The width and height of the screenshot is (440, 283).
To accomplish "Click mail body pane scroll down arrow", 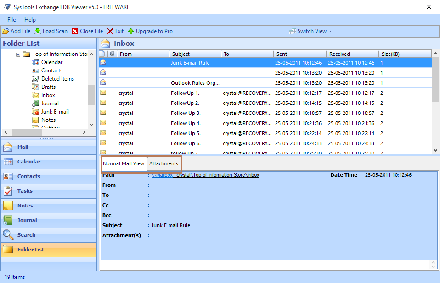I will coord(433,267).
